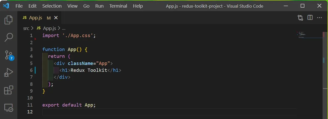The image size is (328, 119).
Task: Expand the breadcrumb symbol ellipsis
Action: click(x=64, y=28)
